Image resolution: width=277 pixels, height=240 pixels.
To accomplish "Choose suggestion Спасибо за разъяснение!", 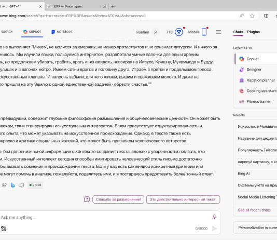I will point(118,199).
